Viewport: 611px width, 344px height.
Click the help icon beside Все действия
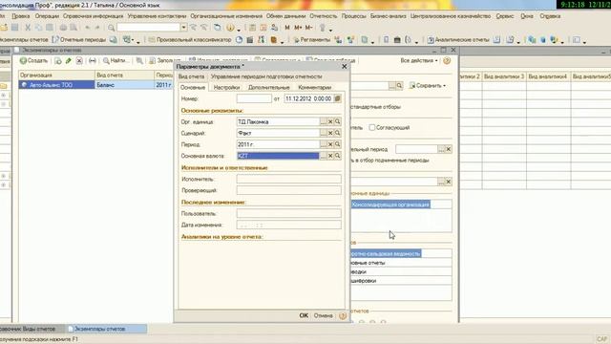pyautogui.click(x=447, y=61)
